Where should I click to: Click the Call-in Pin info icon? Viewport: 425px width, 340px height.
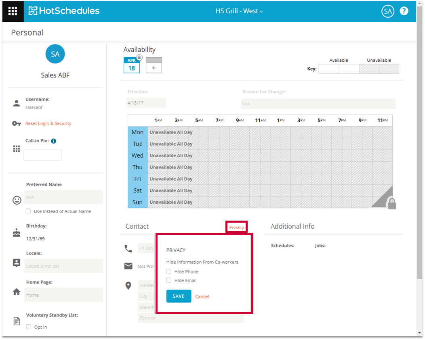coord(54,141)
